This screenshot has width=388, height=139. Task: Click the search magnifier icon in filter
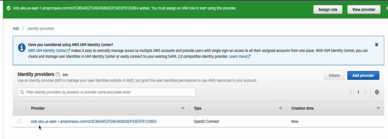[x=22, y=92]
